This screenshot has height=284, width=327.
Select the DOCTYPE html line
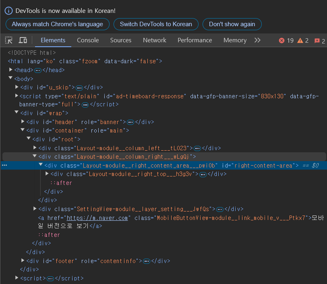point(32,53)
